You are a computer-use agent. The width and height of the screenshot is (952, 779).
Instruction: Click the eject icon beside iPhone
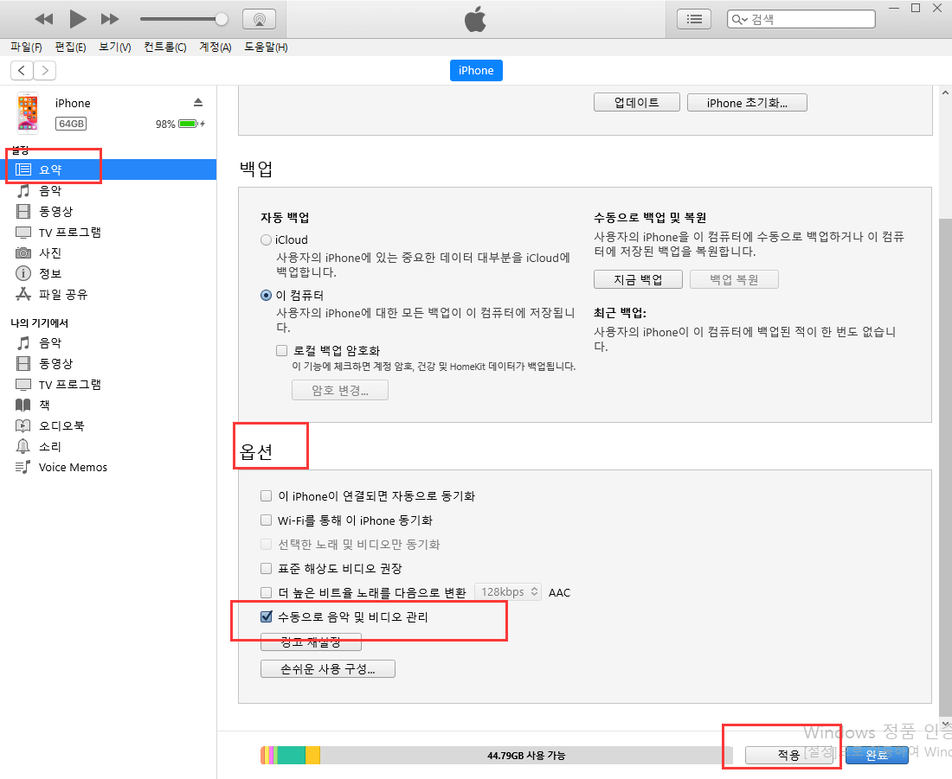click(198, 102)
